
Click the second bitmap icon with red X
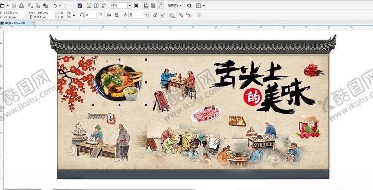[162, 15]
